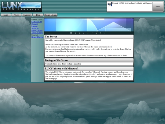This screenshot has height=124, width=165.
Task: Go to the Members tab
Action: 28,15
